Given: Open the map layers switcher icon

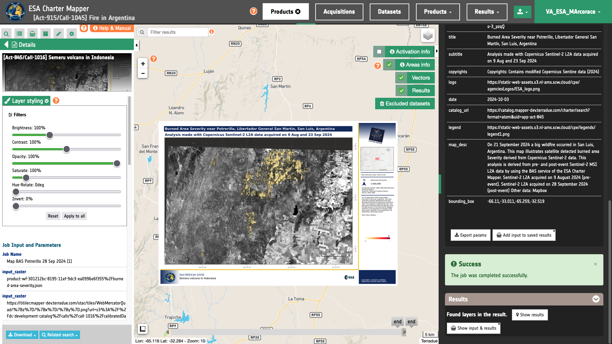Looking at the screenshot, I should click(428, 35).
